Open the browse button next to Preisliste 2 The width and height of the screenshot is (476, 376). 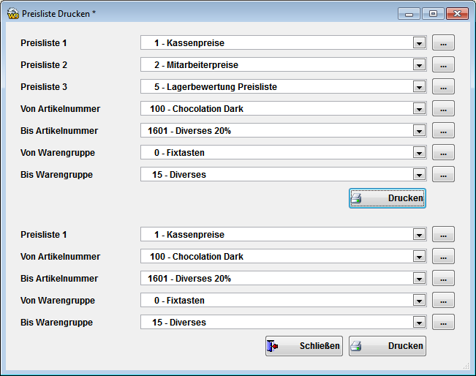coord(443,64)
